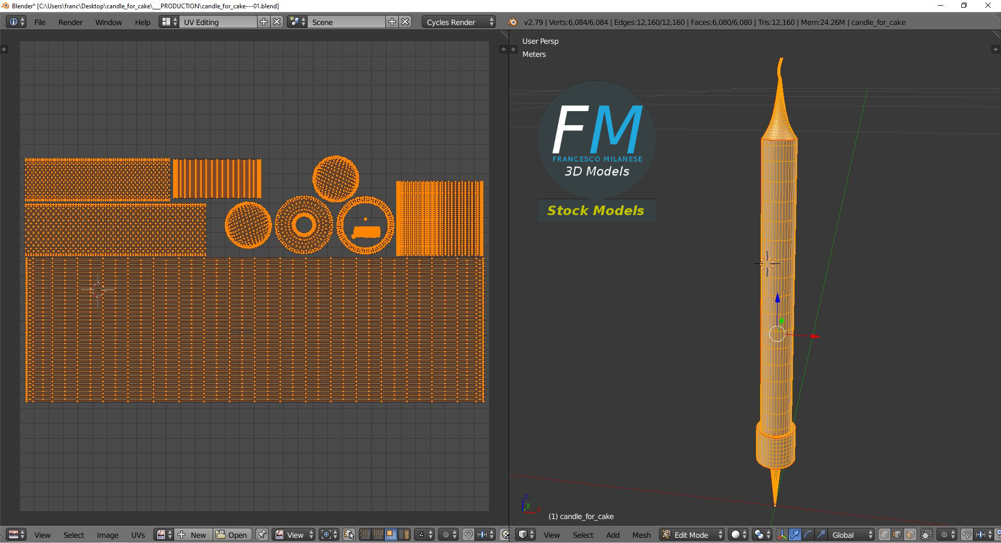Click the pin image icon in UV editor
1001x543 pixels.
(262, 535)
